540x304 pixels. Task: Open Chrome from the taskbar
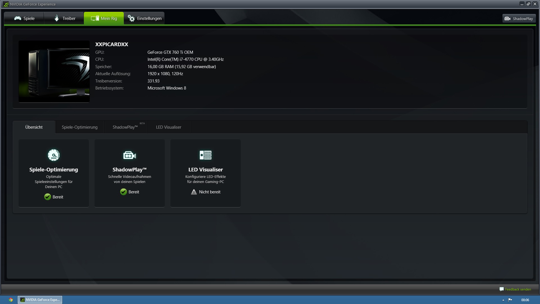pos(11,300)
